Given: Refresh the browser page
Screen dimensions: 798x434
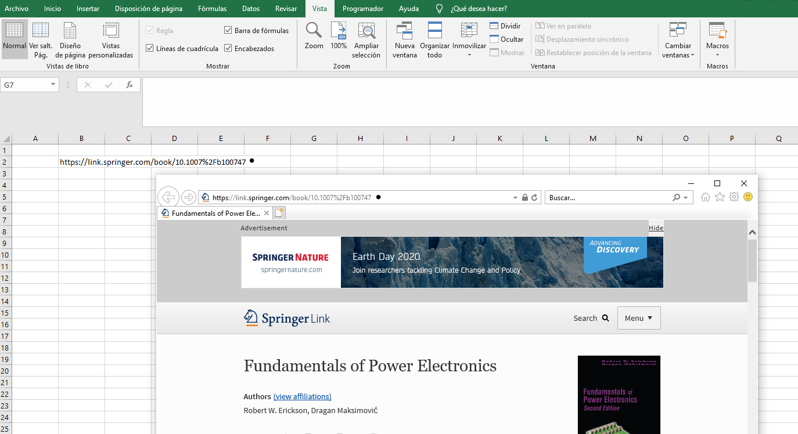Looking at the screenshot, I should coord(535,197).
